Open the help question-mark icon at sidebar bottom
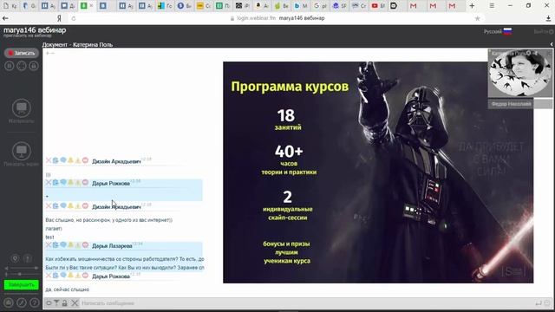555x312 pixels. 35,302
